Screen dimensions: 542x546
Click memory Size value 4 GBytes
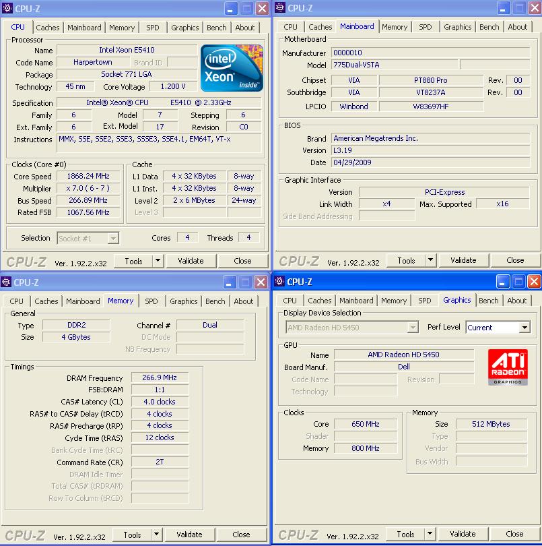coord(76,337)
